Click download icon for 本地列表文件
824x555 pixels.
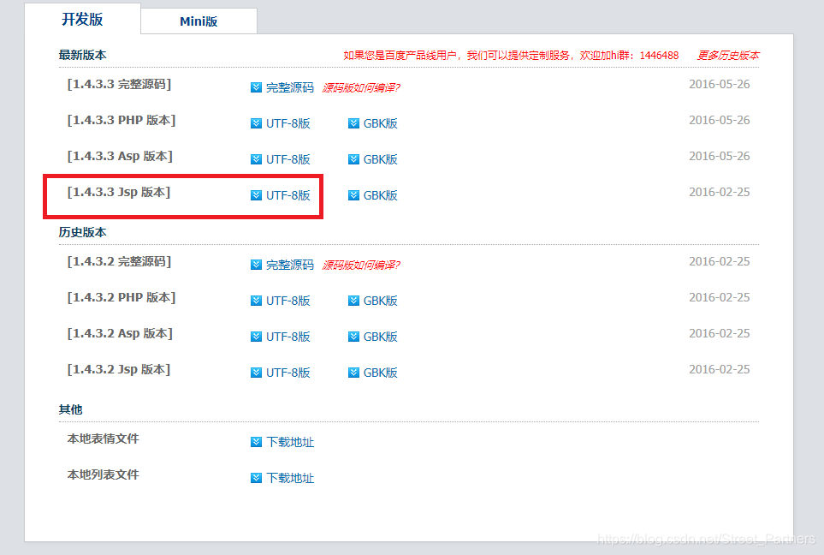click(x=256, y=478)
